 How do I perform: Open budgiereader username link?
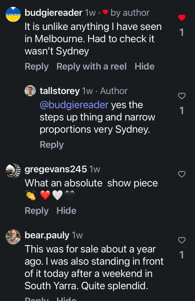pyautogui.click(x=53, y=13)
